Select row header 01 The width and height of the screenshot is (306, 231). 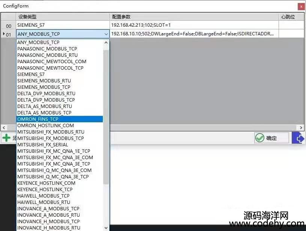point(8,34)
